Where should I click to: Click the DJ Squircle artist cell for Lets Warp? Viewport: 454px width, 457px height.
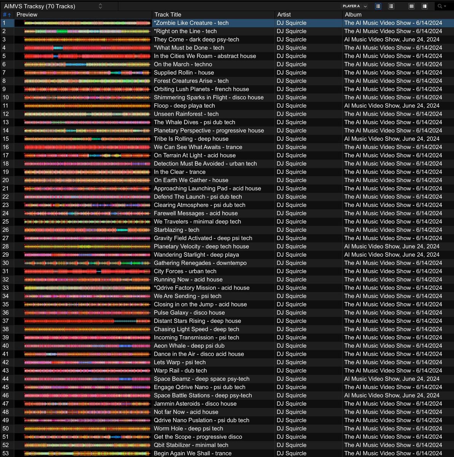click(292, 363)
